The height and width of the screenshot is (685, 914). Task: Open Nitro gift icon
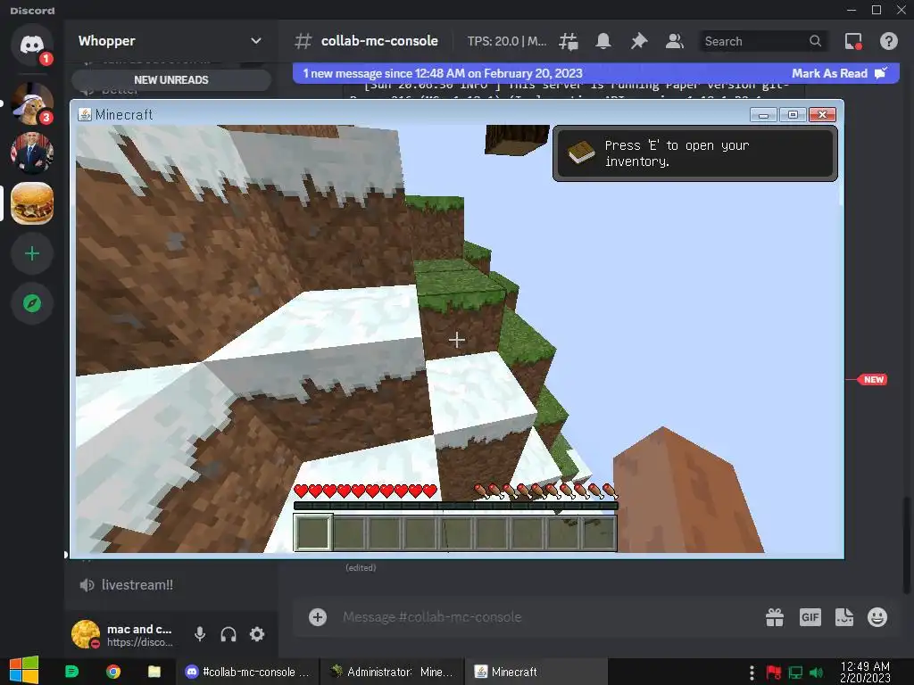[x=775, y=617]
